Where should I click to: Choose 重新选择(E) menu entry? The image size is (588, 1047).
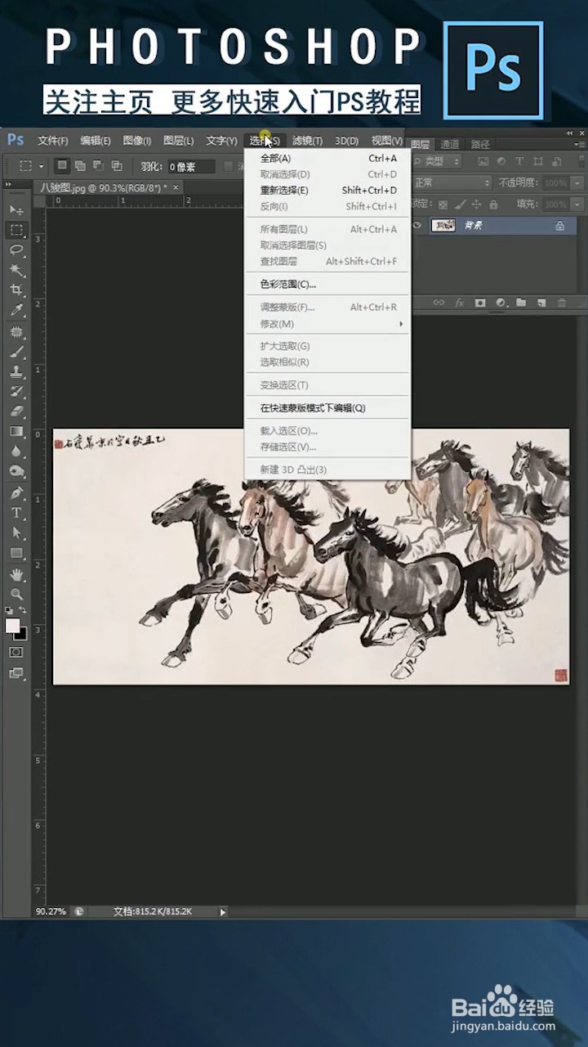[x=327, y=191]
